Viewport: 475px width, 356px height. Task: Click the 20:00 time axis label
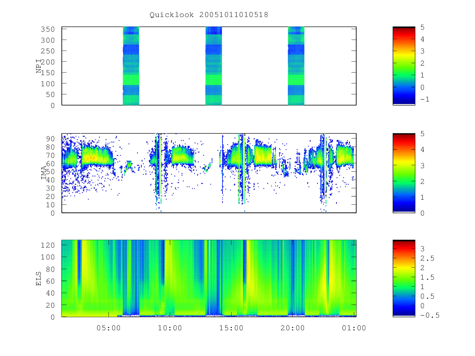tap(293, 328)
